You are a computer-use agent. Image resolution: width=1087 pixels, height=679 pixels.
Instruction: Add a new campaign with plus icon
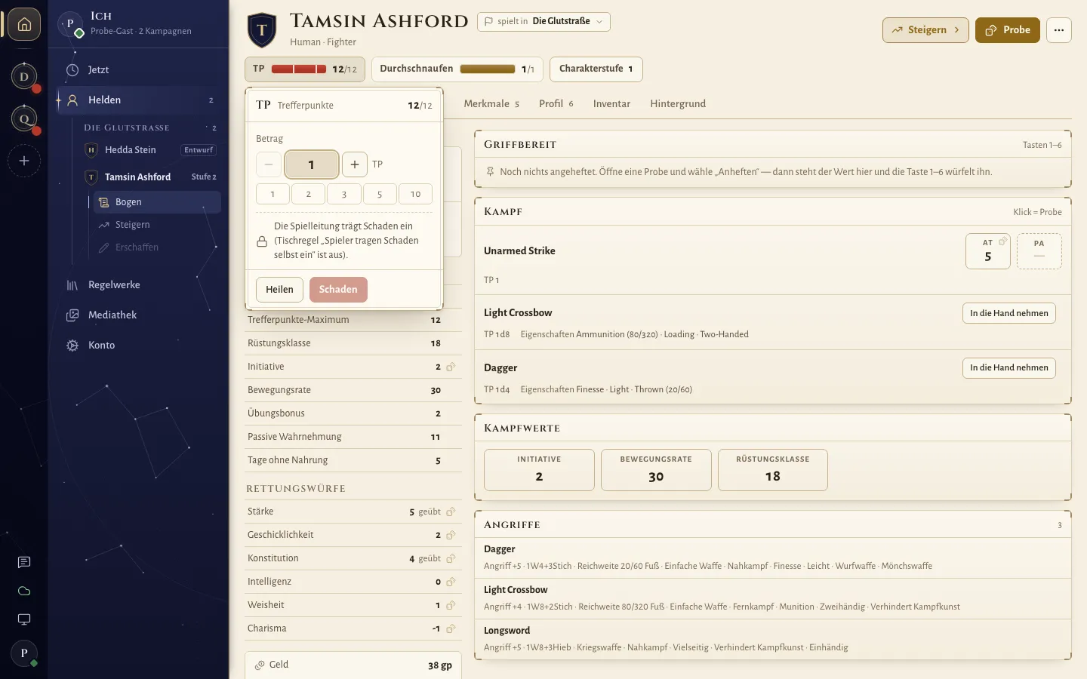tap(24, 161)
